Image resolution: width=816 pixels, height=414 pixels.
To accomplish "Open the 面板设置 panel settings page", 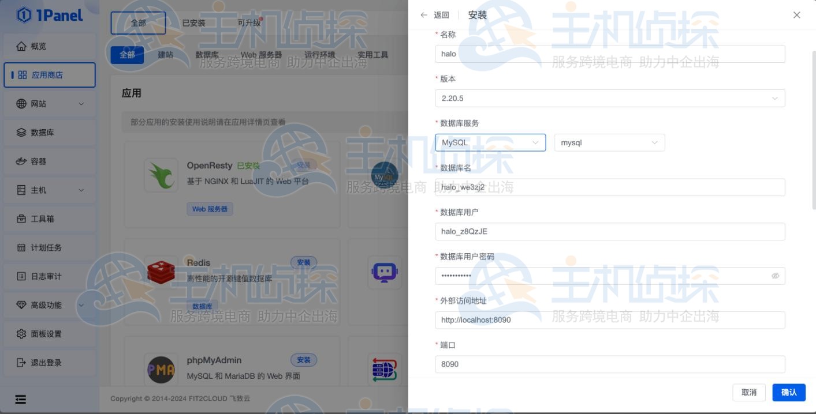I will click(50, 334).
